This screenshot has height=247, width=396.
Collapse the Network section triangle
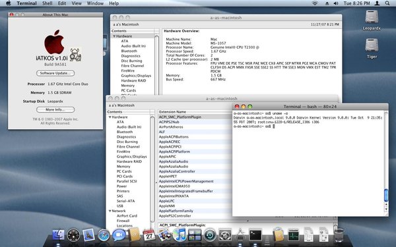pos(110,211)
